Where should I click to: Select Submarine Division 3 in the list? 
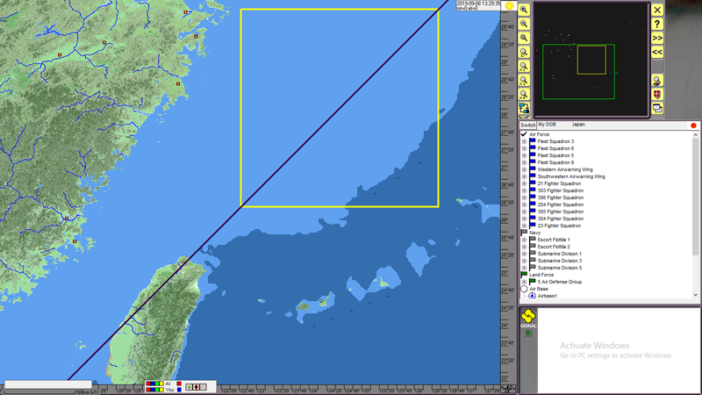559,261
